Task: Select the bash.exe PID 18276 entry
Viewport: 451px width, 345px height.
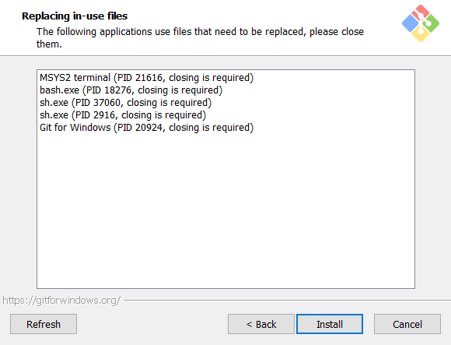Action: pyautogui.click(x=131, y=90)
